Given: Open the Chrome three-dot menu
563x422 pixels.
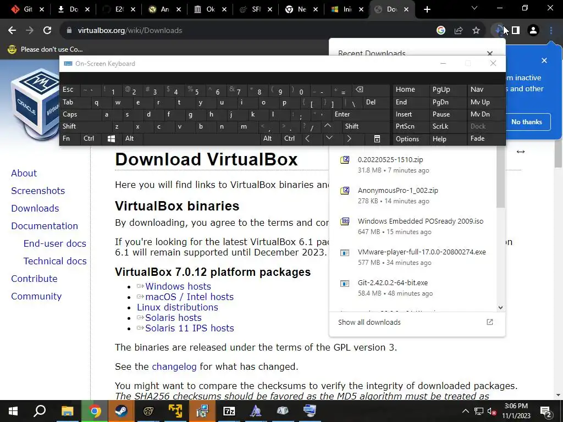Looking at the screenshot, I should pyautogui.click(x=551, y=31).
